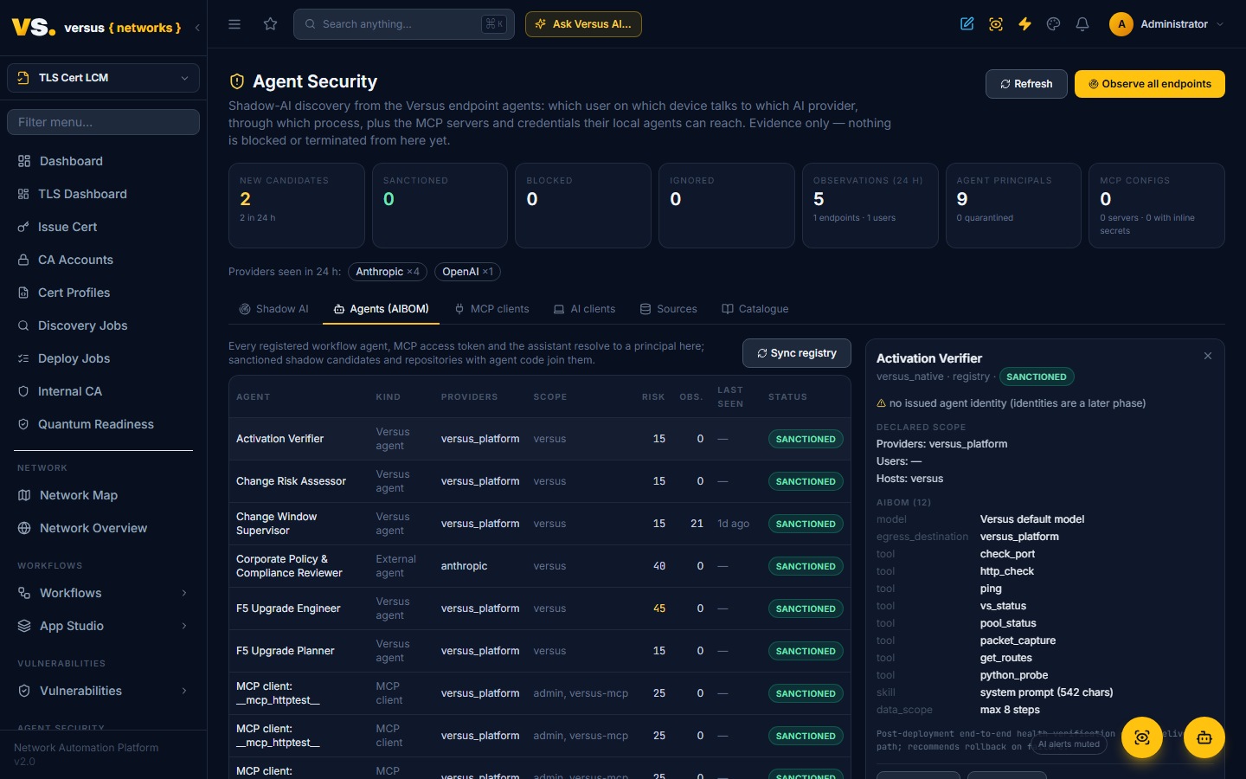Screen dimensions: 1246x779
Task: Click the Refresh button
Action: [1026, 84]
